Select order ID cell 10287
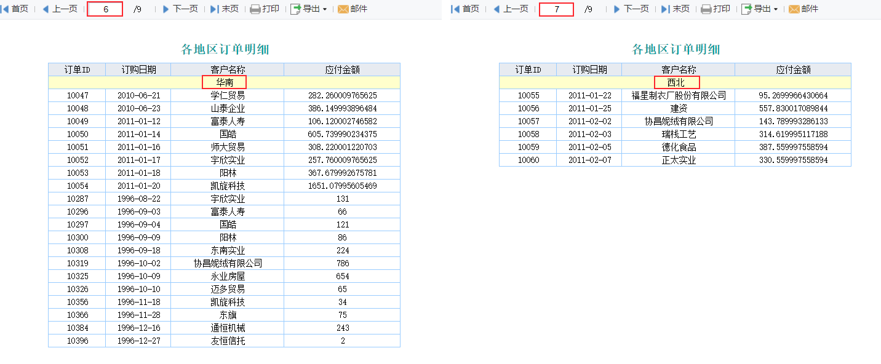 coord(77,199)
